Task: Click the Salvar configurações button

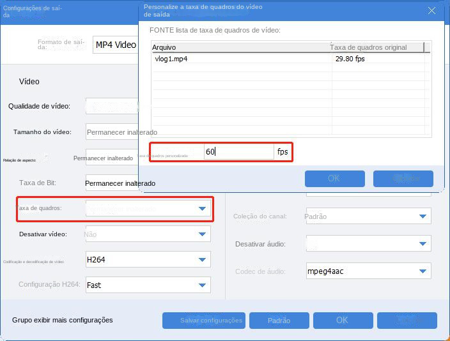Action: (204, 321)
